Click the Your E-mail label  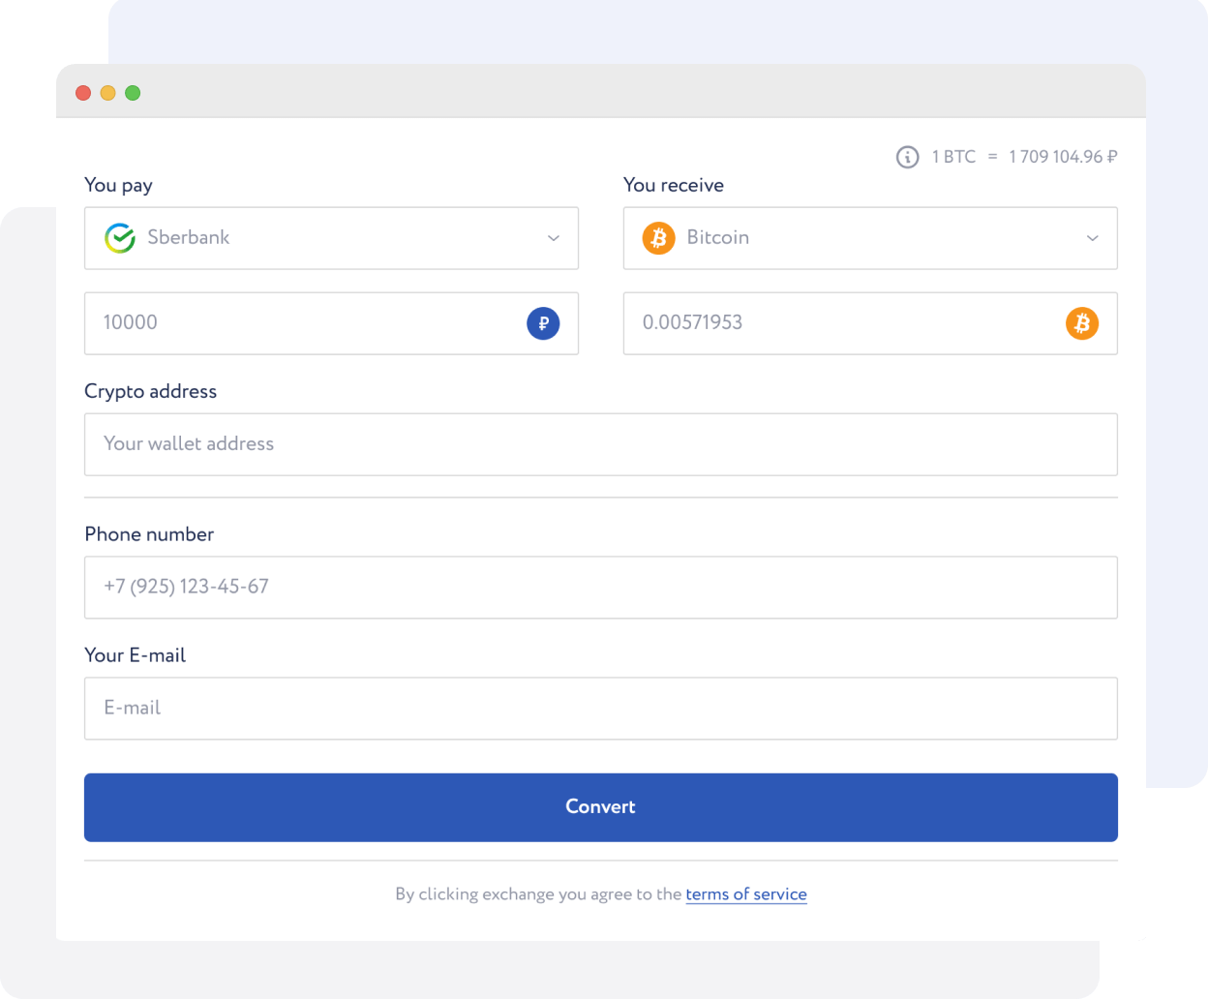[x=135, y=655]
